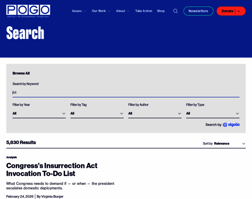Expand the About navigation menu
Image resolution: width=252 pixels, height=199 pixels.
pyautogui.click(x=122, y=11)
